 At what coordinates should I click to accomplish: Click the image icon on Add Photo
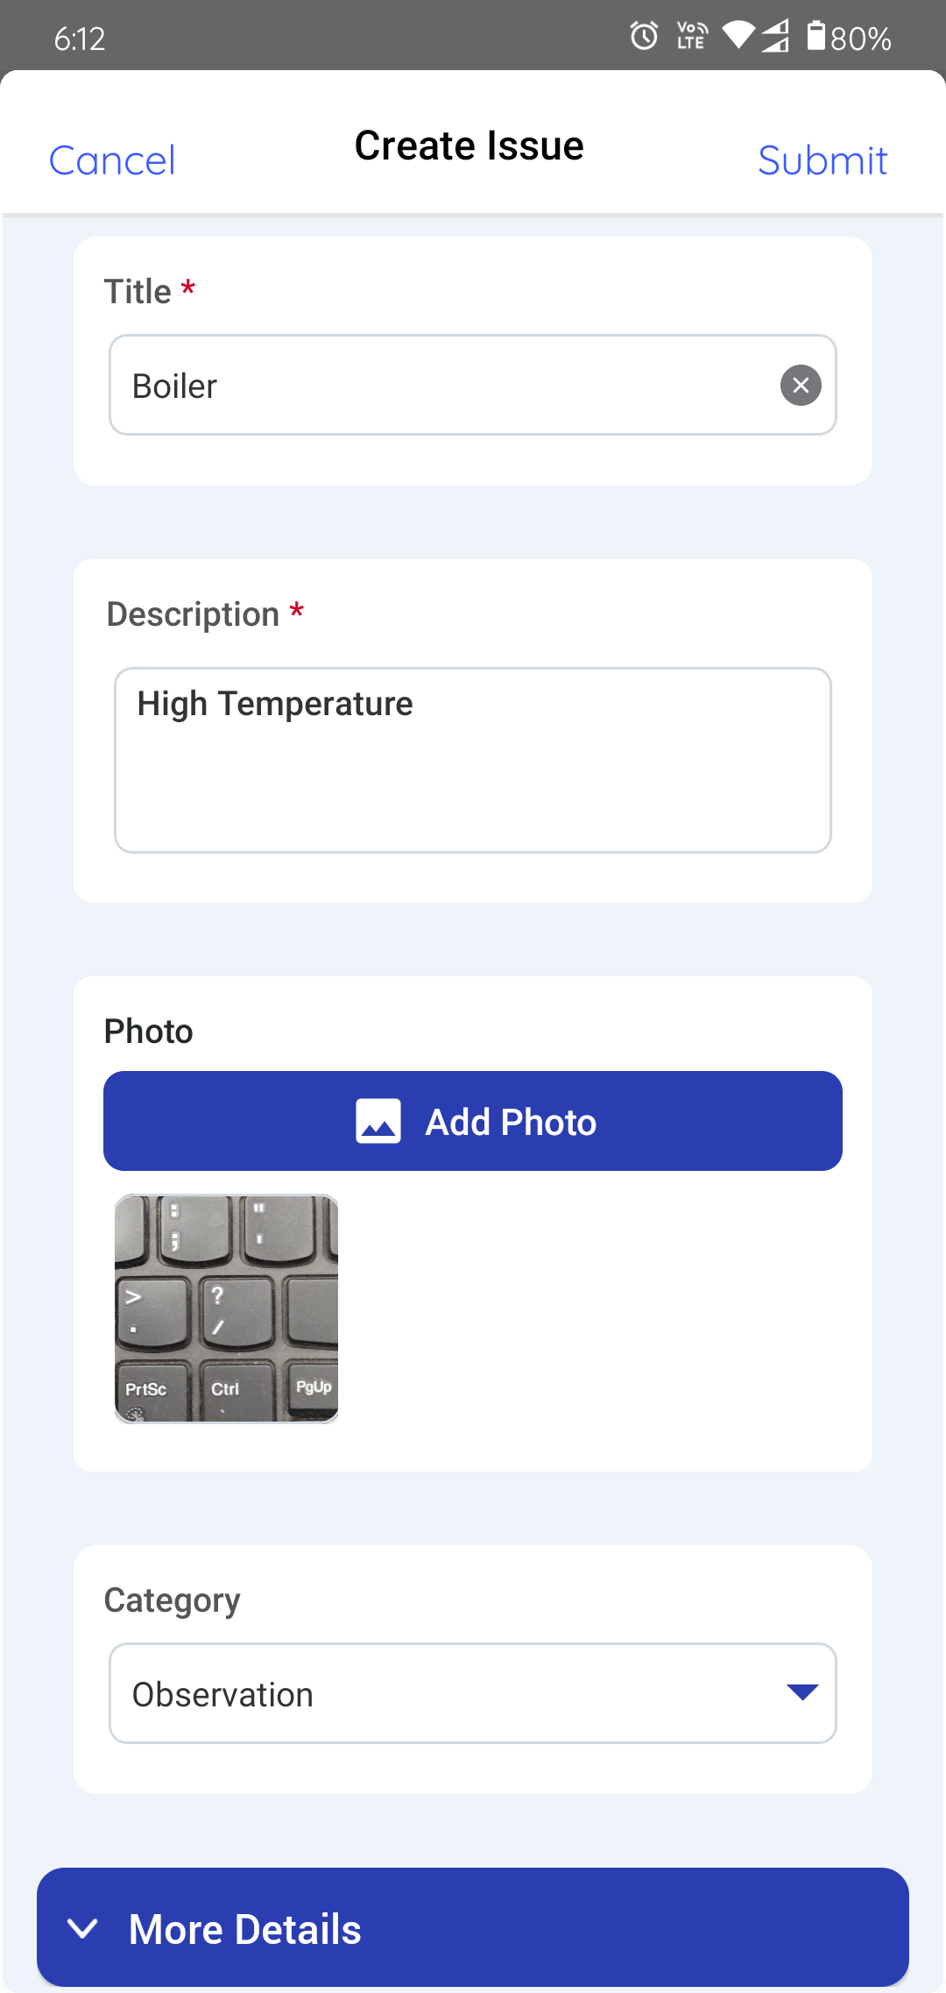tap(378, 1122)
